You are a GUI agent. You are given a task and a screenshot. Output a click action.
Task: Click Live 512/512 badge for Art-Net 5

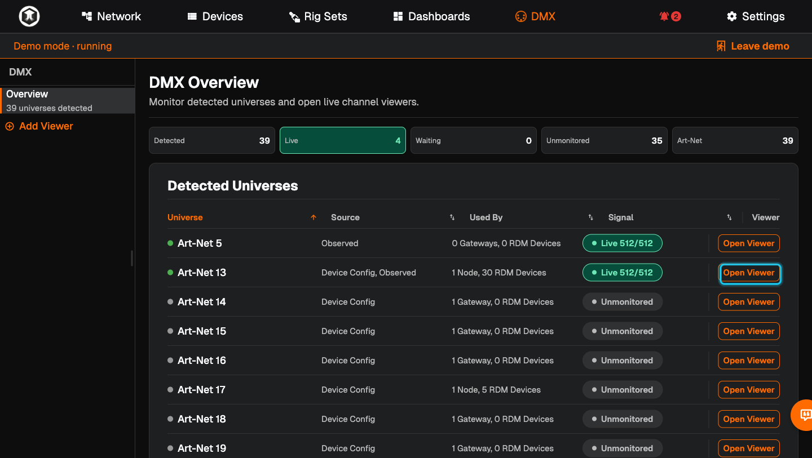tap(622, 243)
